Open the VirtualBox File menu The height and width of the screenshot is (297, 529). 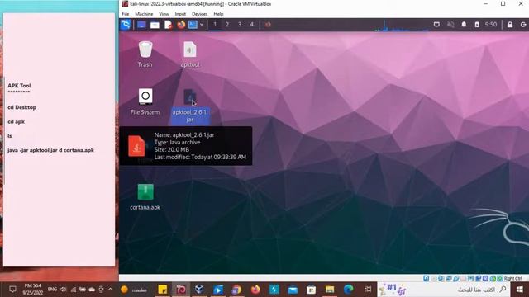[126, 14]
